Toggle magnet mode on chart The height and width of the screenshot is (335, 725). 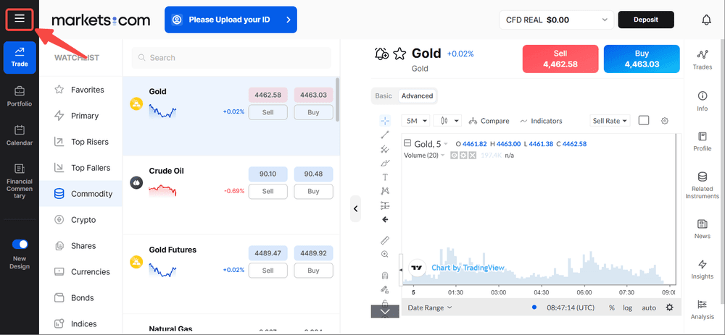click(x=385, y=276)
